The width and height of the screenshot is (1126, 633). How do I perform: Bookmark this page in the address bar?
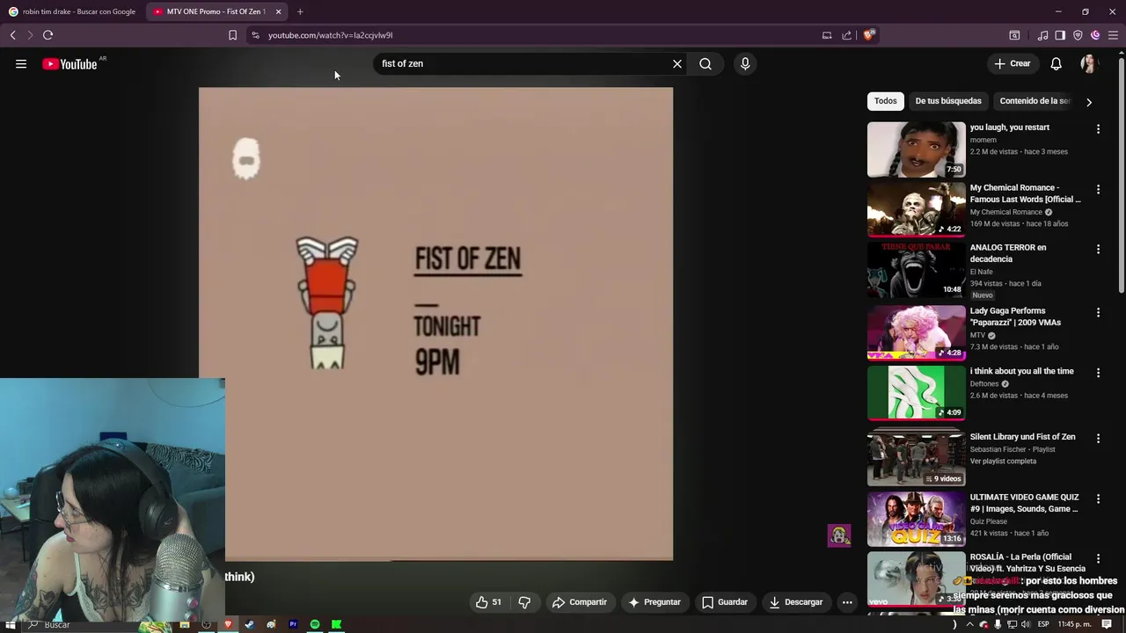point(232,35)
